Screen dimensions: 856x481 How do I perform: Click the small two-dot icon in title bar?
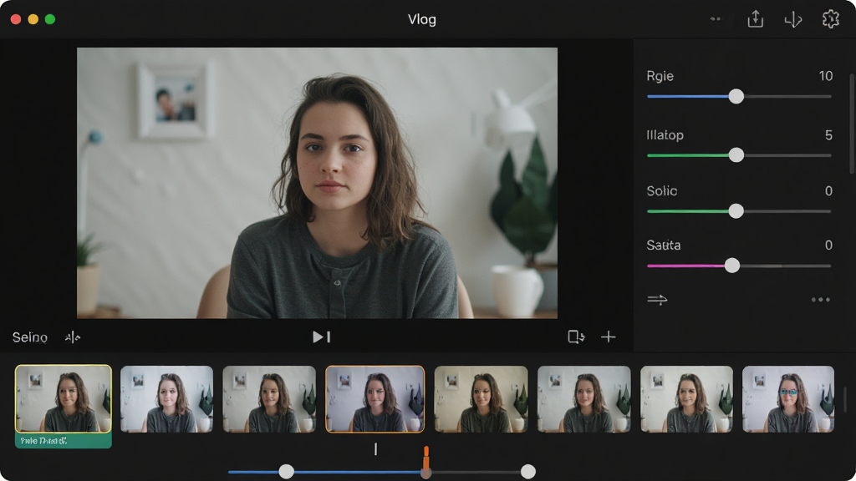coord(716,19)
